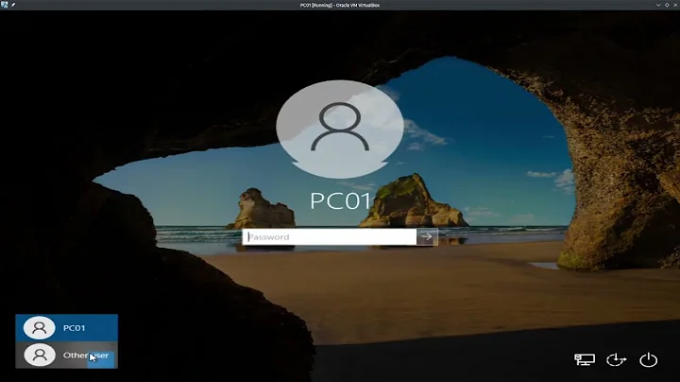Select the PC01 user account tile
The height and width of the screenshot is (382, 680).
click(x=67, y=328)
